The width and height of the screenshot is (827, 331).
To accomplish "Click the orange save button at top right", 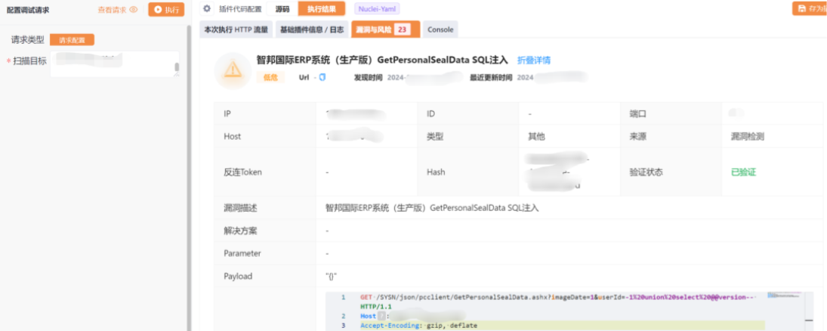I will 810,8.
